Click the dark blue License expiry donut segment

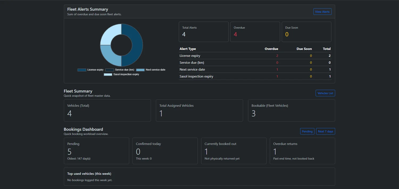point(137,45)
